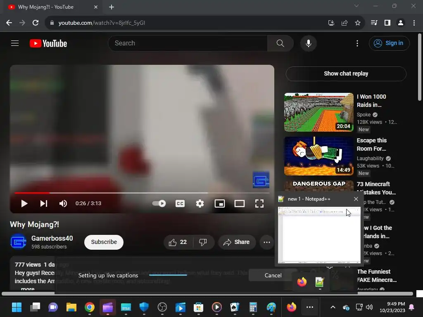Open 73 Minecraft Mistakes video title

pos(376,188)
